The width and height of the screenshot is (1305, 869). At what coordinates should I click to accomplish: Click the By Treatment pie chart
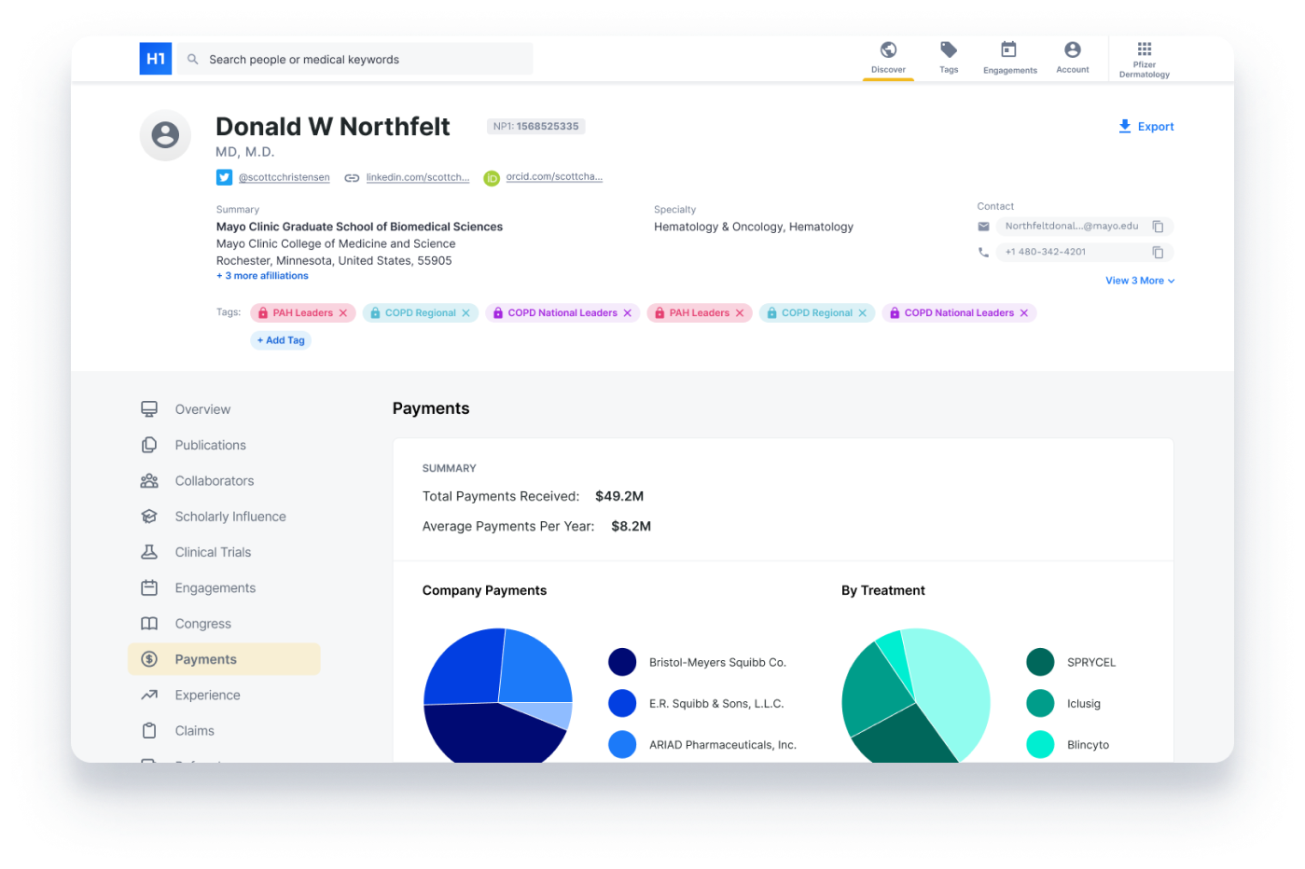click(x=915, y=696)
